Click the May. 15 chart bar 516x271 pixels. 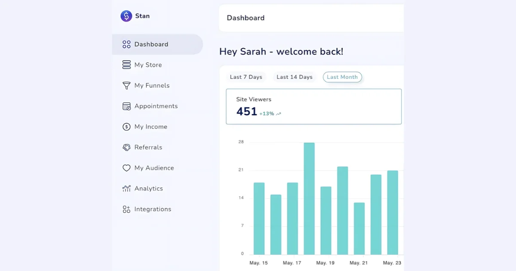click(x=259, y=219)
